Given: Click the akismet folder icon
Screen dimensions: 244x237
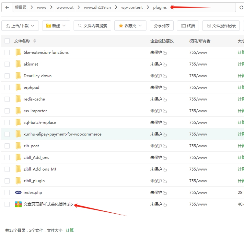Looking at the screenshot, I should (x=18, y=64).
